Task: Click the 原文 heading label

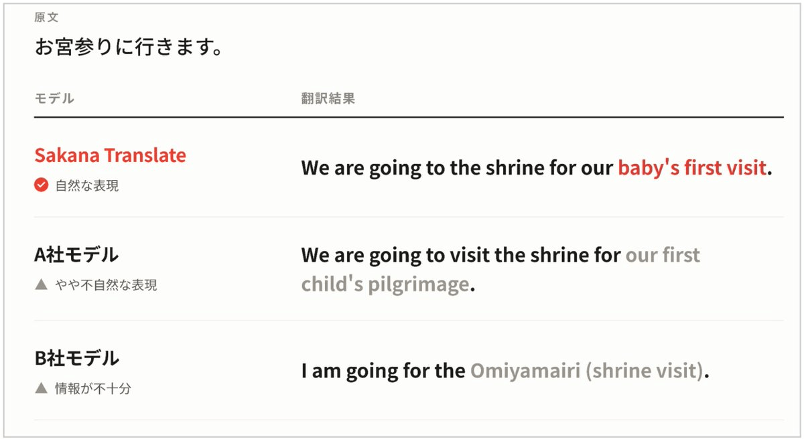Action: 46,18
